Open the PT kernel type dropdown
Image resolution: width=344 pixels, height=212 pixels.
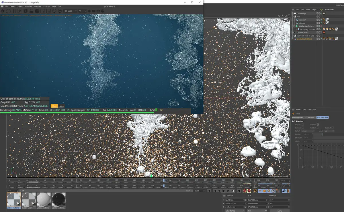coord(82,11)
